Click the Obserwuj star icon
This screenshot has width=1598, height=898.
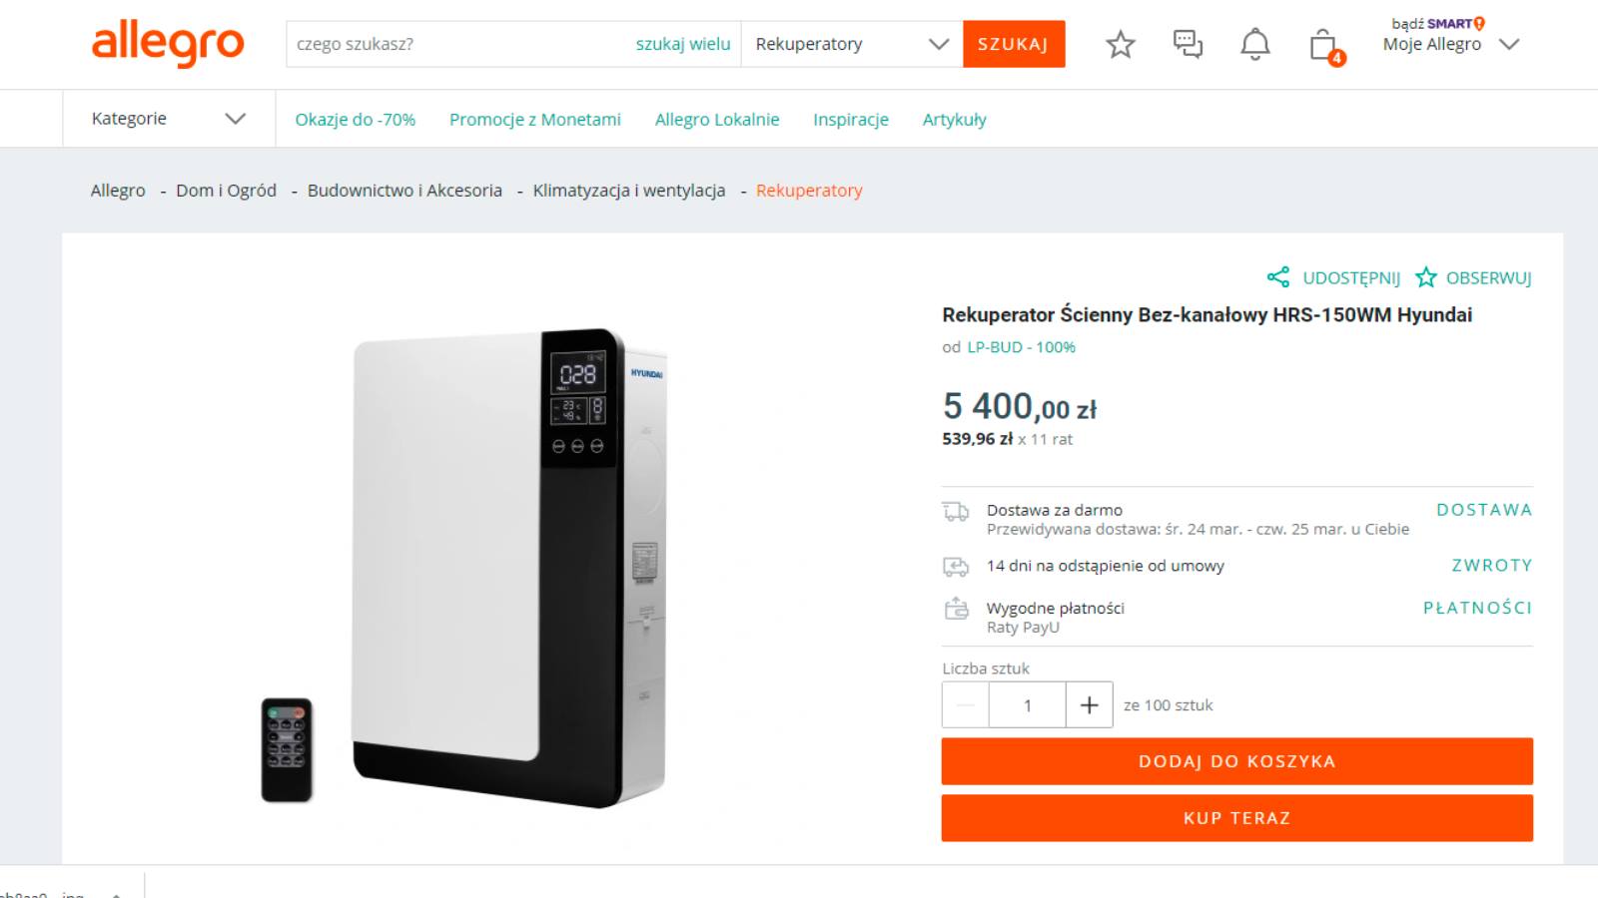click(x=1426, y=277)
